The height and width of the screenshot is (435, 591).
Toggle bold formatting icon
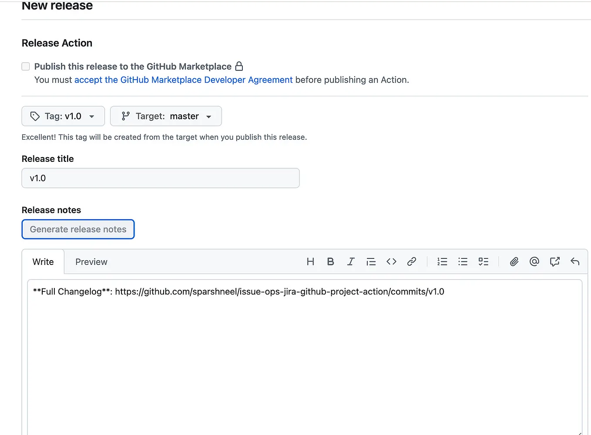pos(330,261)
